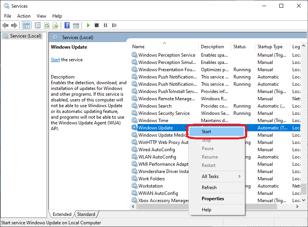Image resolution: width=308 pixels, height=227 pixels.
Task: Switch to the Standard tab
Action: pos(86,214)
